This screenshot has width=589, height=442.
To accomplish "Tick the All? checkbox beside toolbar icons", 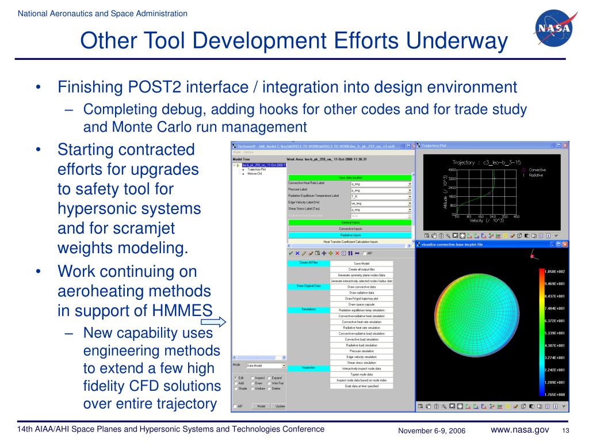I will 364,253.
